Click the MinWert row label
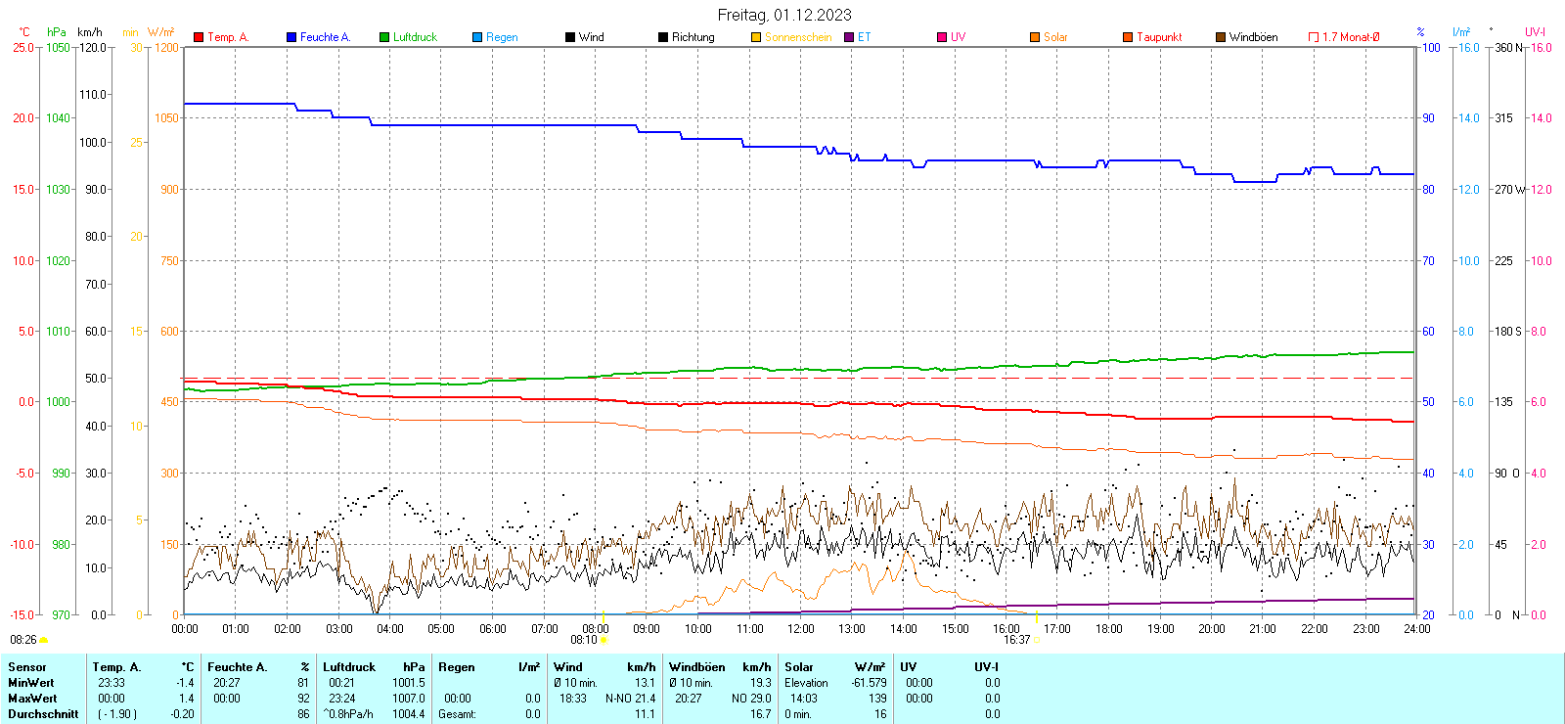The image size is (1565, 724). click(x=31, y=683)
